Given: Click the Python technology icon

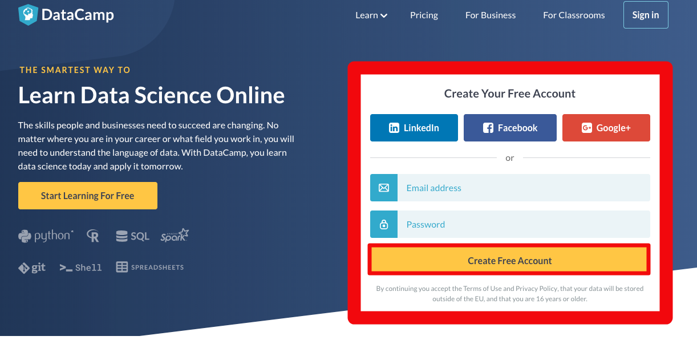Looking at the screenshot, I should tap(25, 236).
